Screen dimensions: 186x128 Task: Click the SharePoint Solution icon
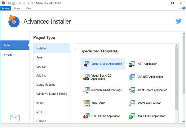click(131, 103)
